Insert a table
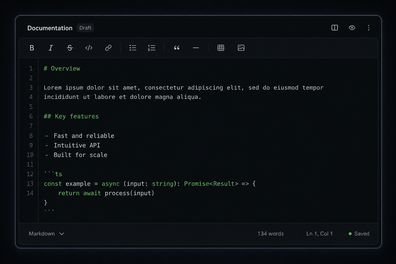Viewport: 396px width, 264px height. pos(221,48)
